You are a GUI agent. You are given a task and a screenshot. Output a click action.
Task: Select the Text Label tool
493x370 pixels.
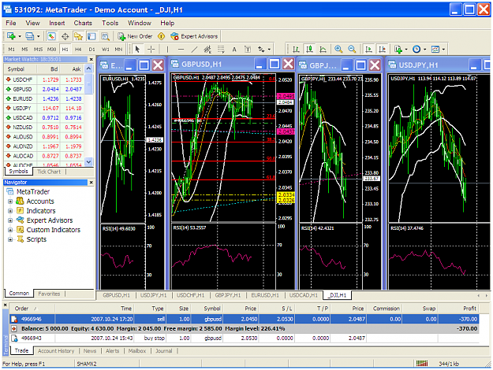pos(248,50)
